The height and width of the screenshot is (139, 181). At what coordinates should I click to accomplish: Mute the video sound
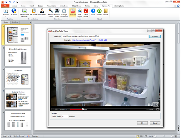click(57, 109)
